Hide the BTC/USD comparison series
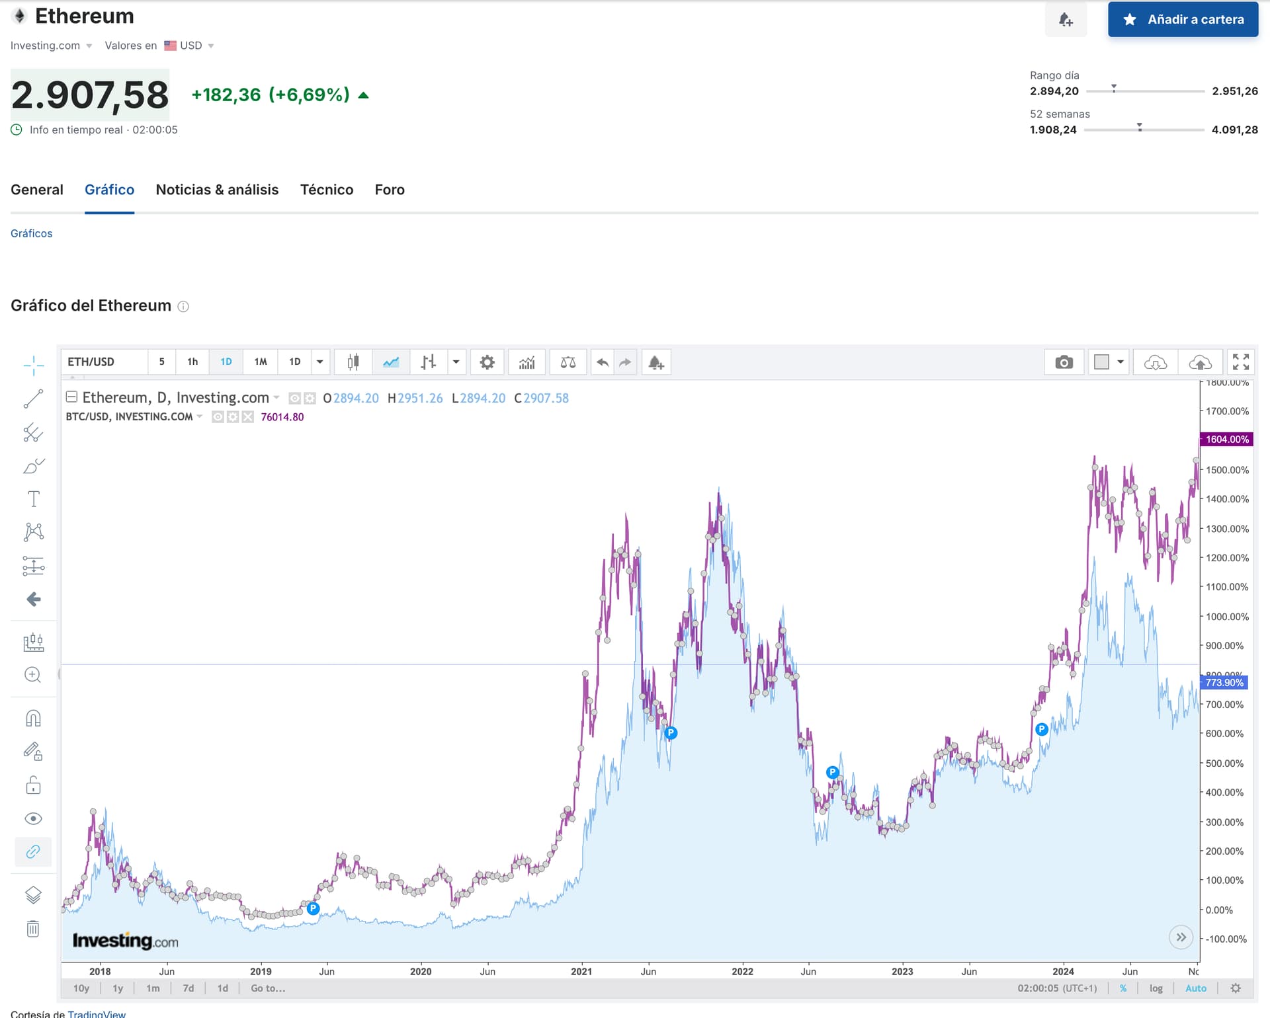The width and height of the screenshot is (1270, 1018). point(218,417)
